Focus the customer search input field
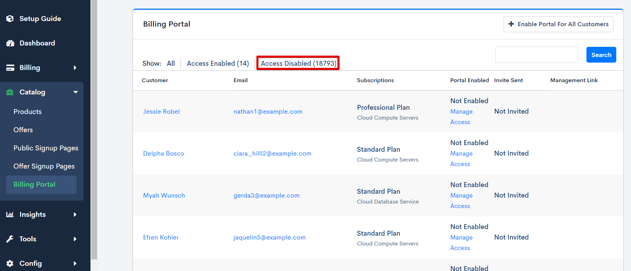The height and width of the screenshot is (271, 631). click(x=536, y=55)
